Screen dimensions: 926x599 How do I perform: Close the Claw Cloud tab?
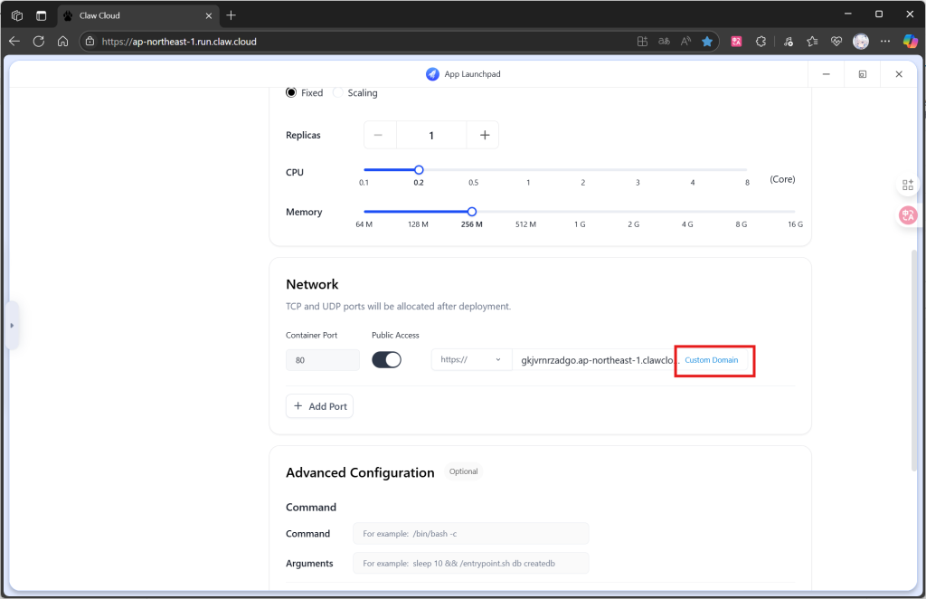[x=209, y=16]
